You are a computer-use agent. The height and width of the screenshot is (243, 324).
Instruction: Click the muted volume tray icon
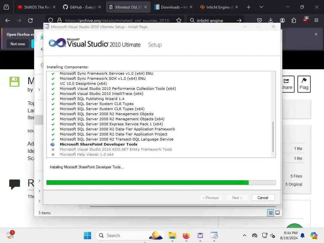pyautogui.click(x=273, y=235)
